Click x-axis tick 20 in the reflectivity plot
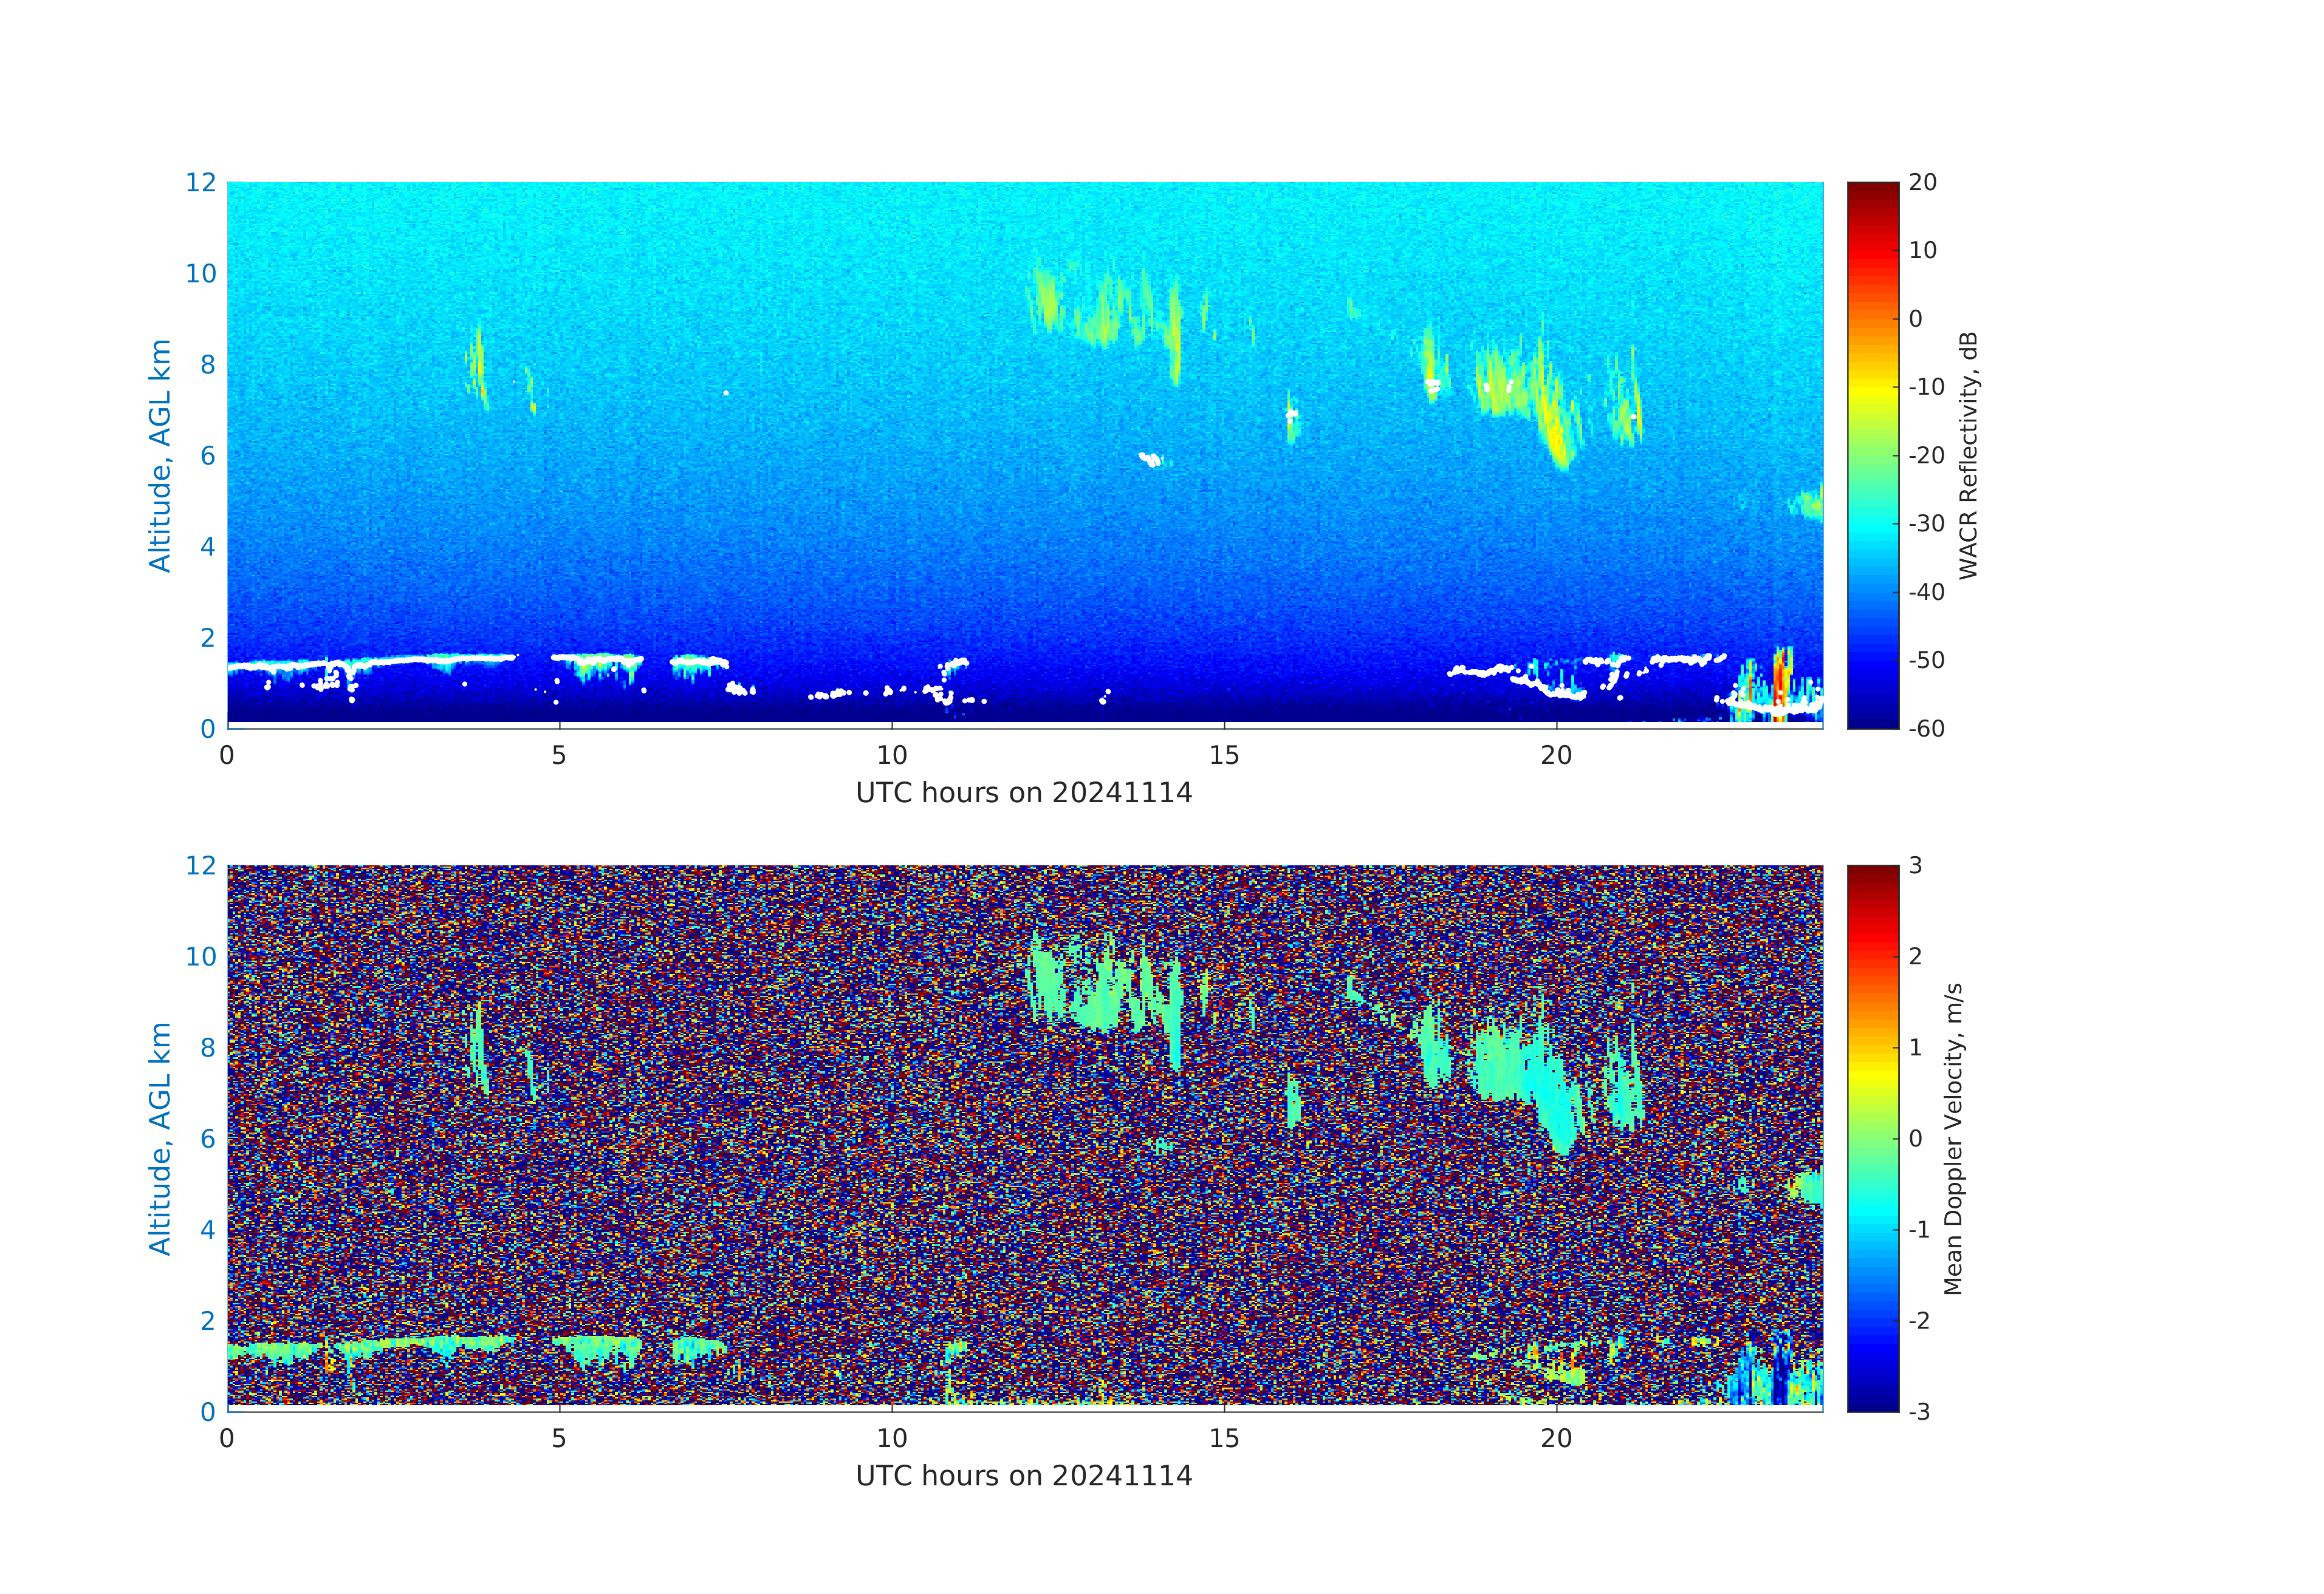This screenshot has height=1594, width=2324. [1556, 755]
